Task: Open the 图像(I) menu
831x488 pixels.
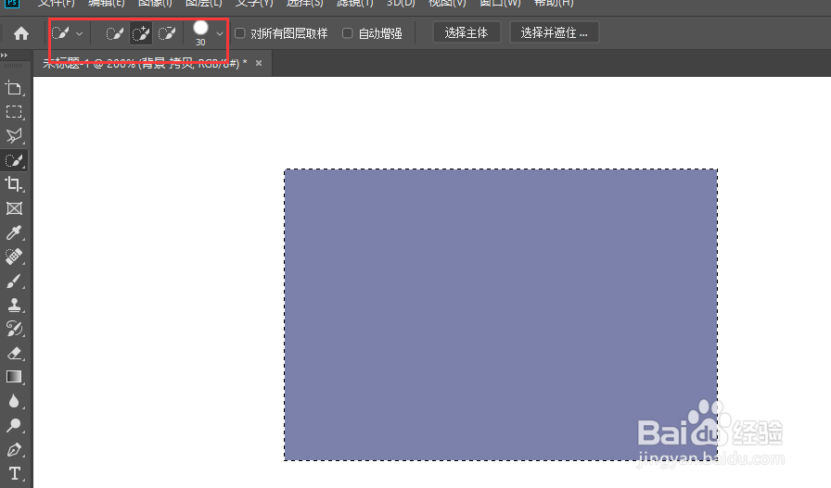Action: [x=155, y=3]
